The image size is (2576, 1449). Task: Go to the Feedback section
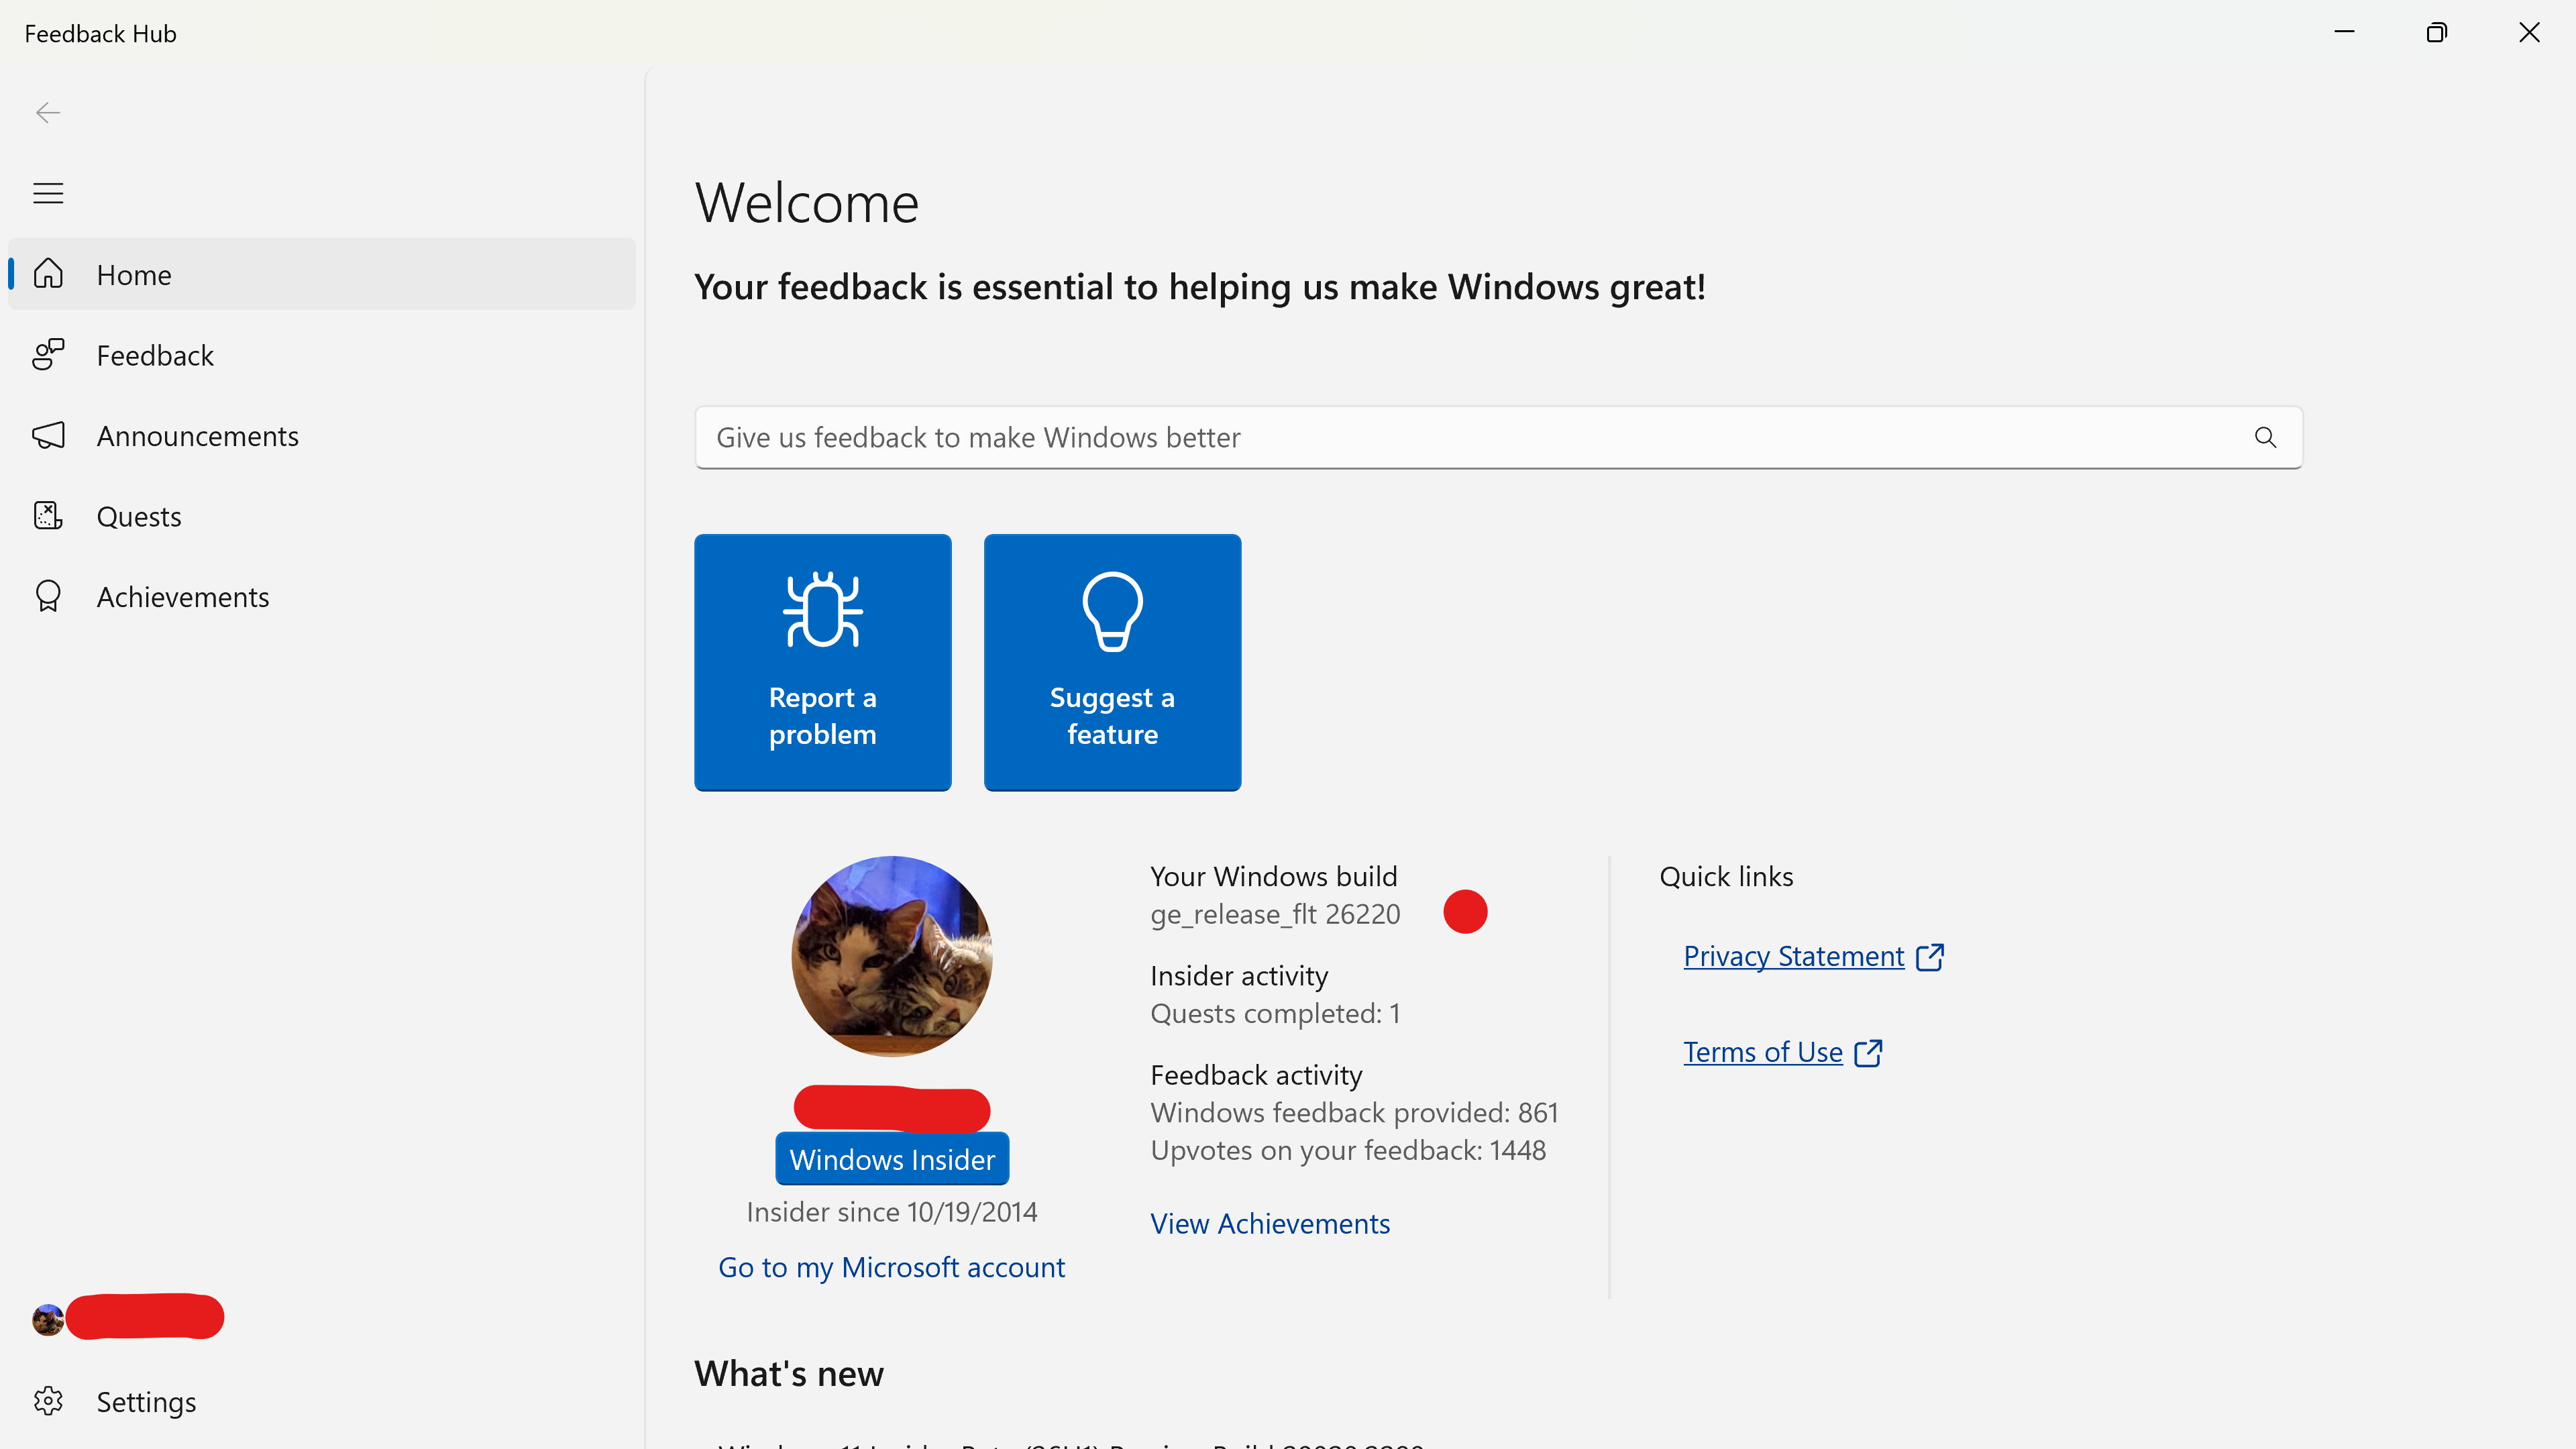tap(322, 355)
